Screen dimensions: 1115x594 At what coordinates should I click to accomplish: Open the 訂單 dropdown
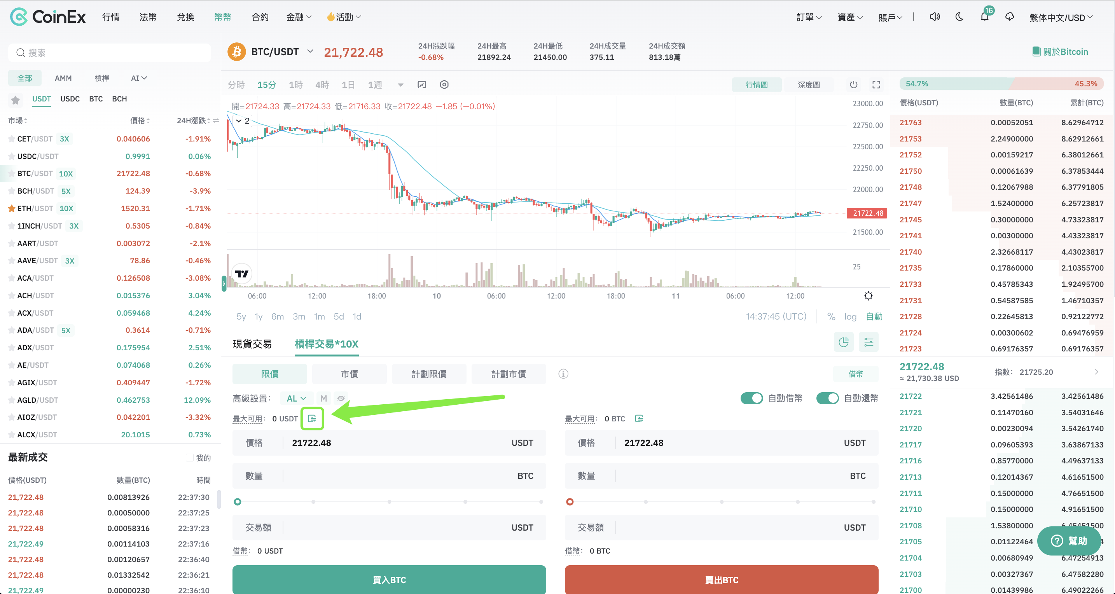(x=809, y=17)
